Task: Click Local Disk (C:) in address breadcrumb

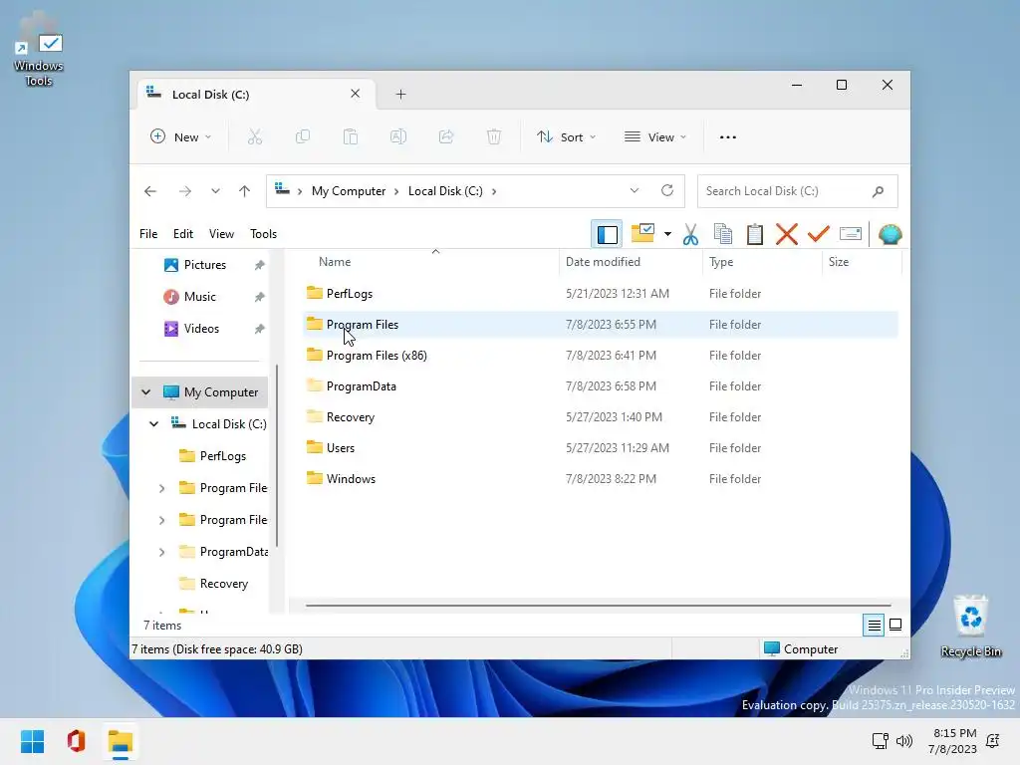Action: pos(445,191)
